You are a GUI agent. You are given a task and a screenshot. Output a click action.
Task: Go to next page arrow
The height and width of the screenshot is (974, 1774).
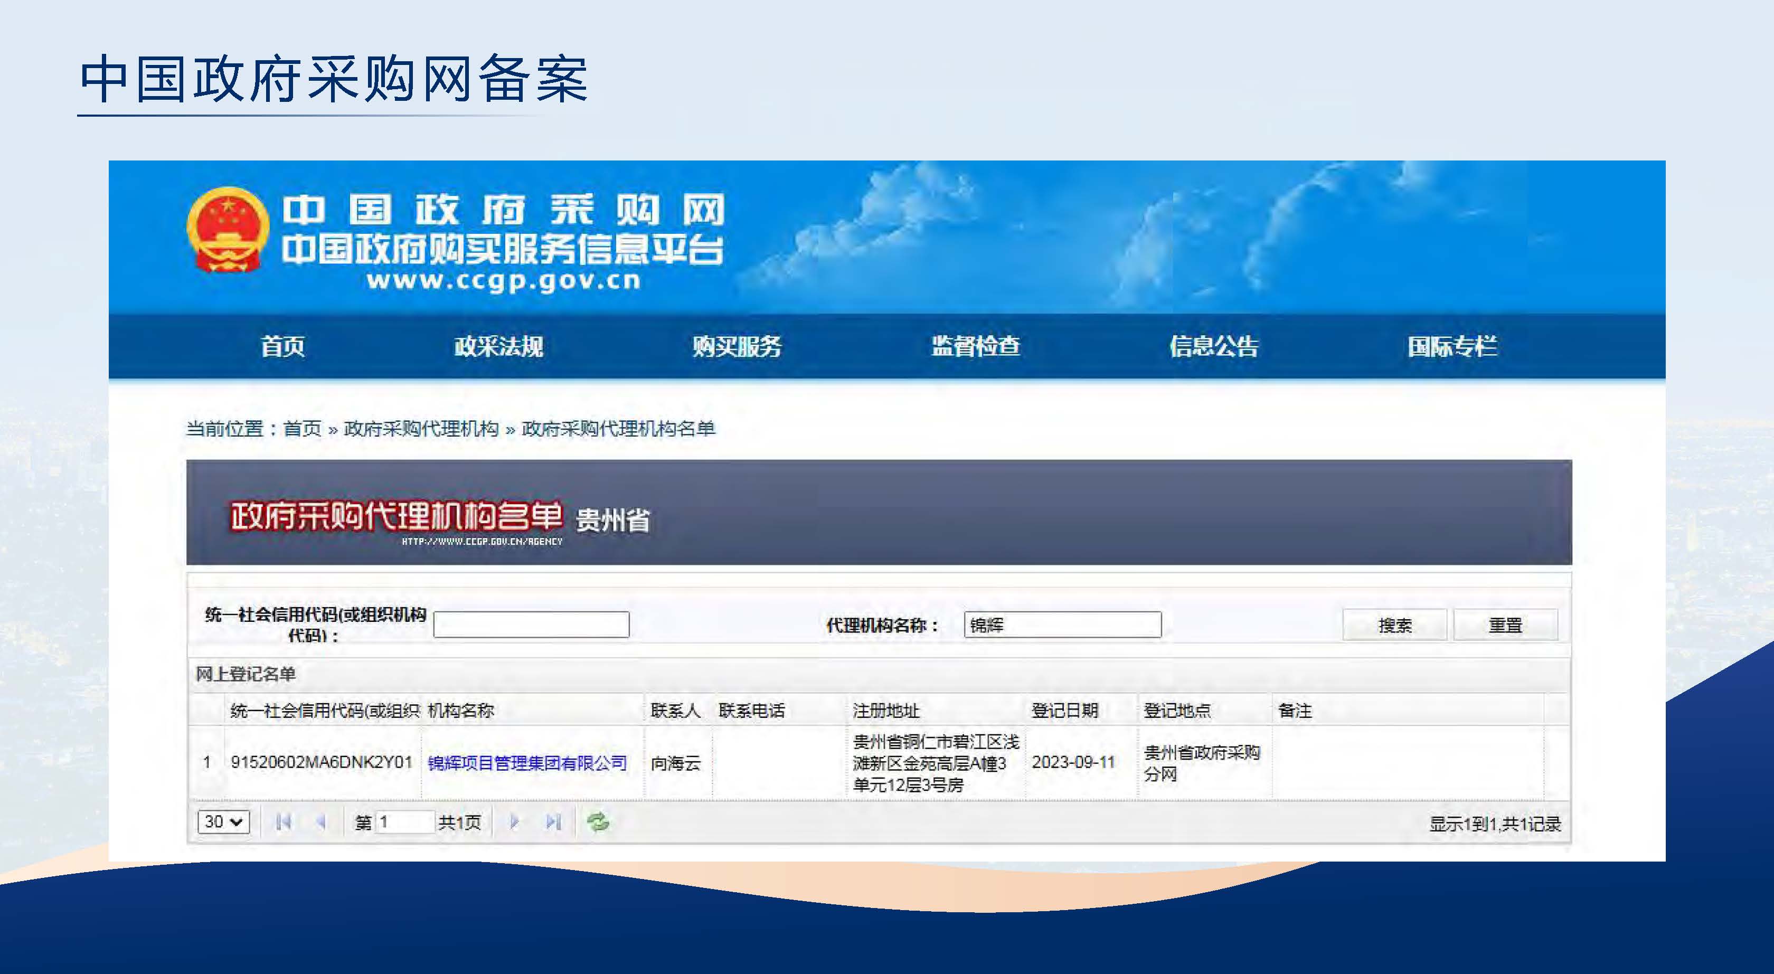[x=514, y=822]
